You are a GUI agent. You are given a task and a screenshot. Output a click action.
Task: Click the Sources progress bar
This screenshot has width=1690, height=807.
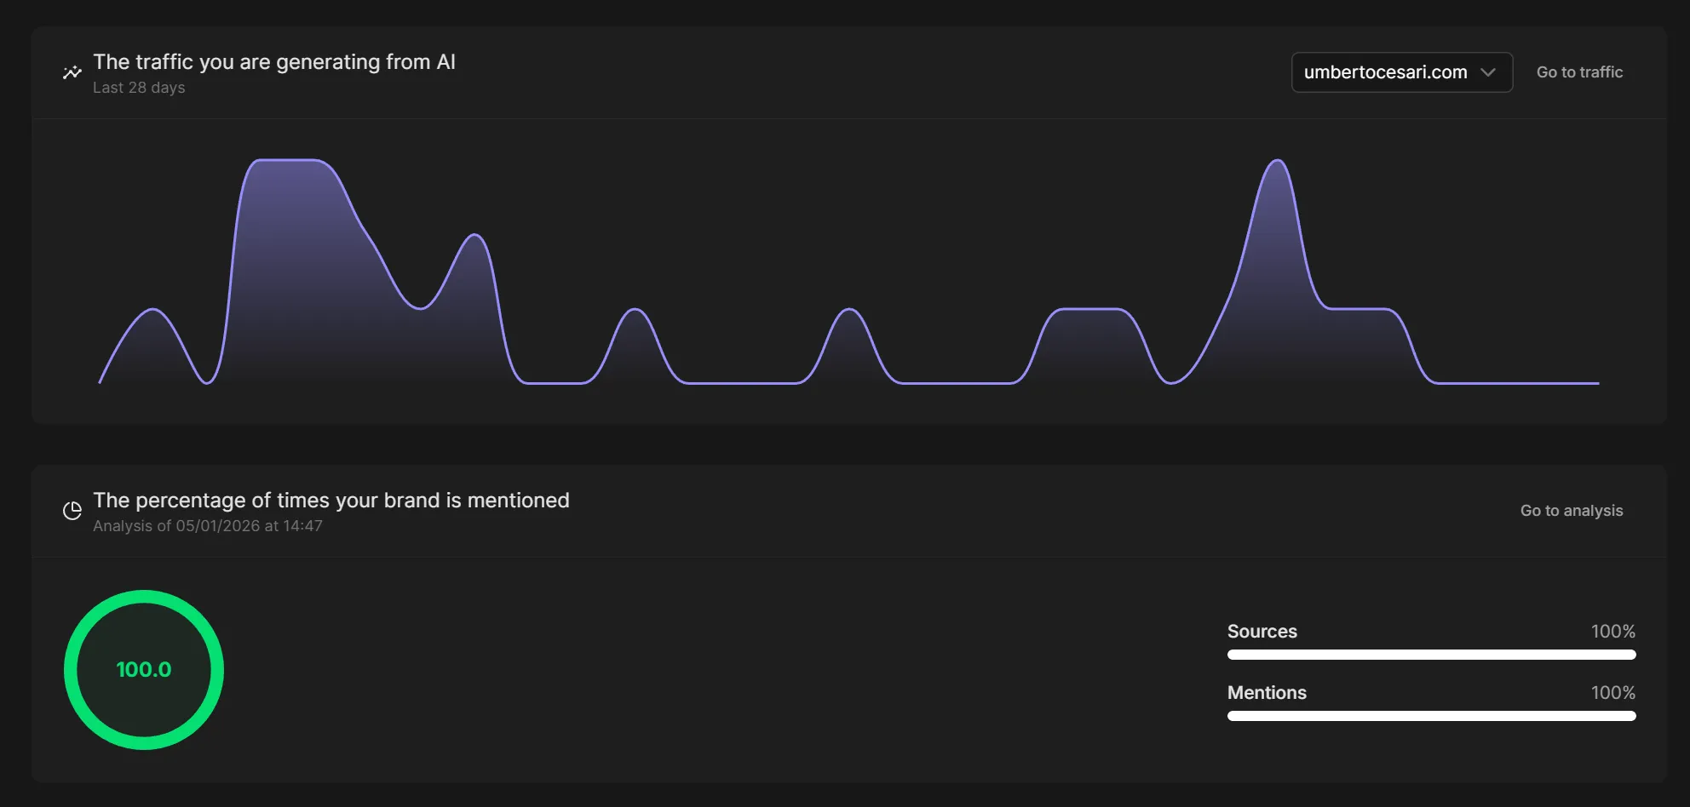click(1431, 655)
